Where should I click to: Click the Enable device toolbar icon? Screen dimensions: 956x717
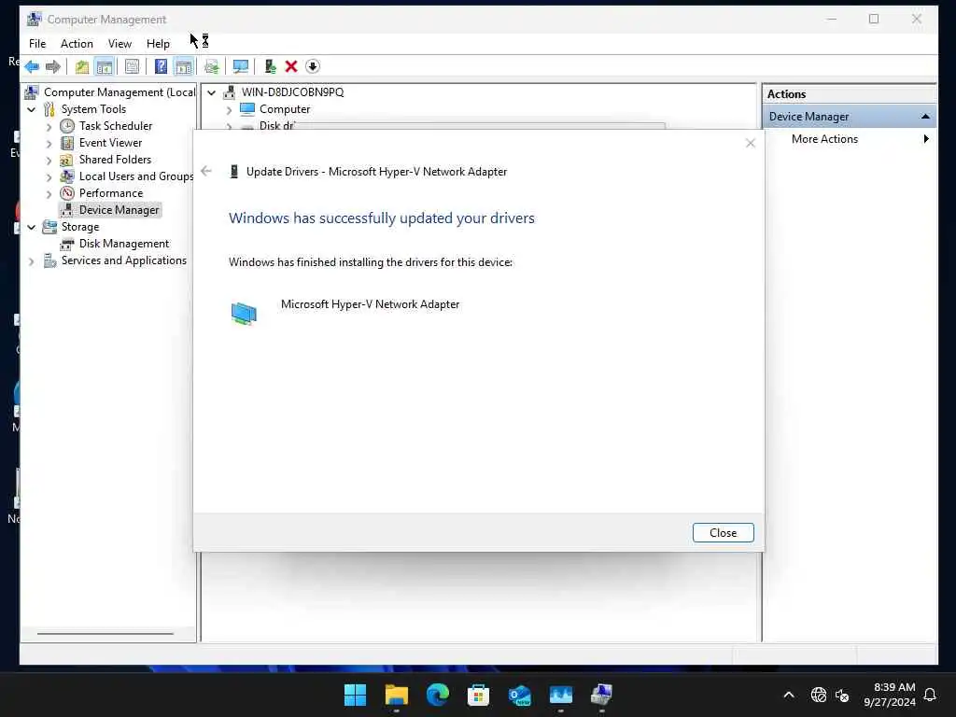coord(270,66)
